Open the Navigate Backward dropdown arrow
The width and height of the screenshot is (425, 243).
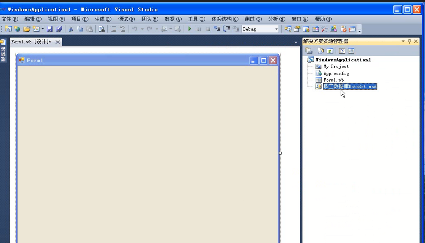[x=171, y=29]
